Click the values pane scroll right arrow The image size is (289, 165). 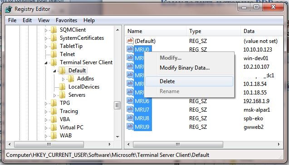[x=279, y=144]
